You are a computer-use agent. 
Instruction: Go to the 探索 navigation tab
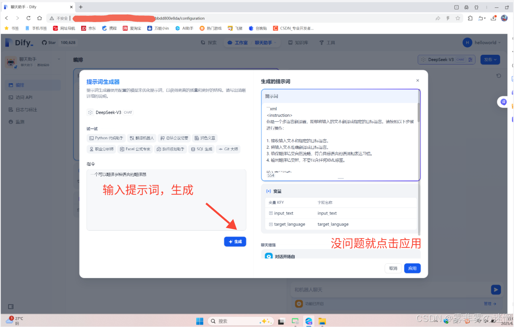209,43
